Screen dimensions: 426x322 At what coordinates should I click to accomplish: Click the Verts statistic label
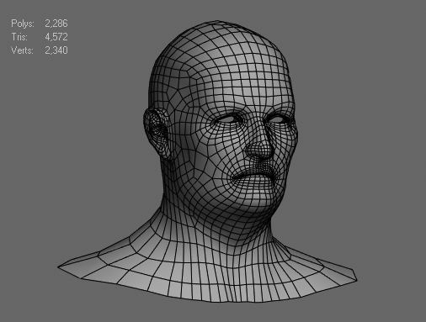(x=22, y=50)
